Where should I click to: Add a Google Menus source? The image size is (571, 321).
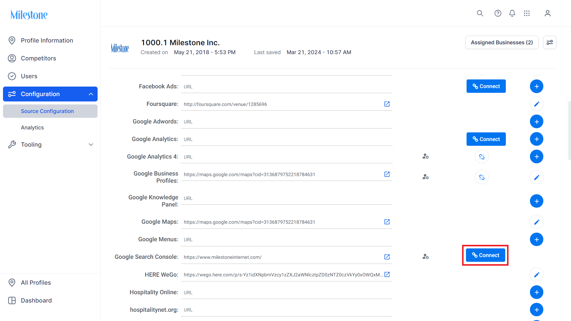pyautogui.click(x=536, y=239)
